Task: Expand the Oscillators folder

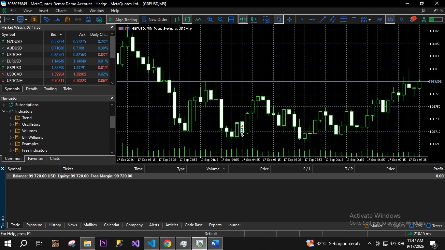Action: (10, 124)
